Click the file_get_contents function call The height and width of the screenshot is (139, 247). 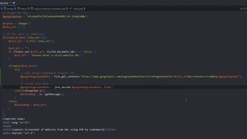tap(67, 76)
